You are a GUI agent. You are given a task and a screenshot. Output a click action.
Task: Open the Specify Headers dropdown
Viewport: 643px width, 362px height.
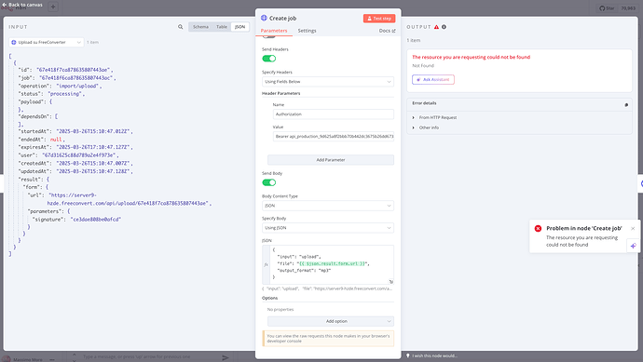pos(328,82)
